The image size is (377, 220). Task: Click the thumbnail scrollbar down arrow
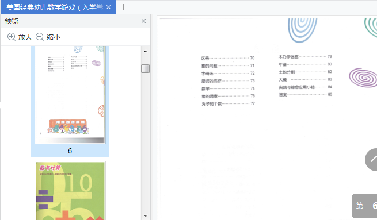[x=146, y=215]
